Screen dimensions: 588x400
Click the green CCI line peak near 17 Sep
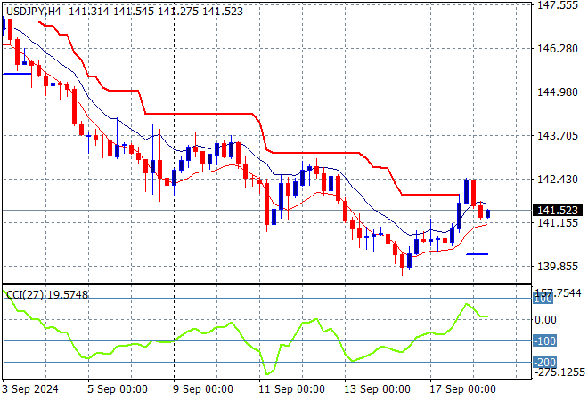tap(467, 304)
